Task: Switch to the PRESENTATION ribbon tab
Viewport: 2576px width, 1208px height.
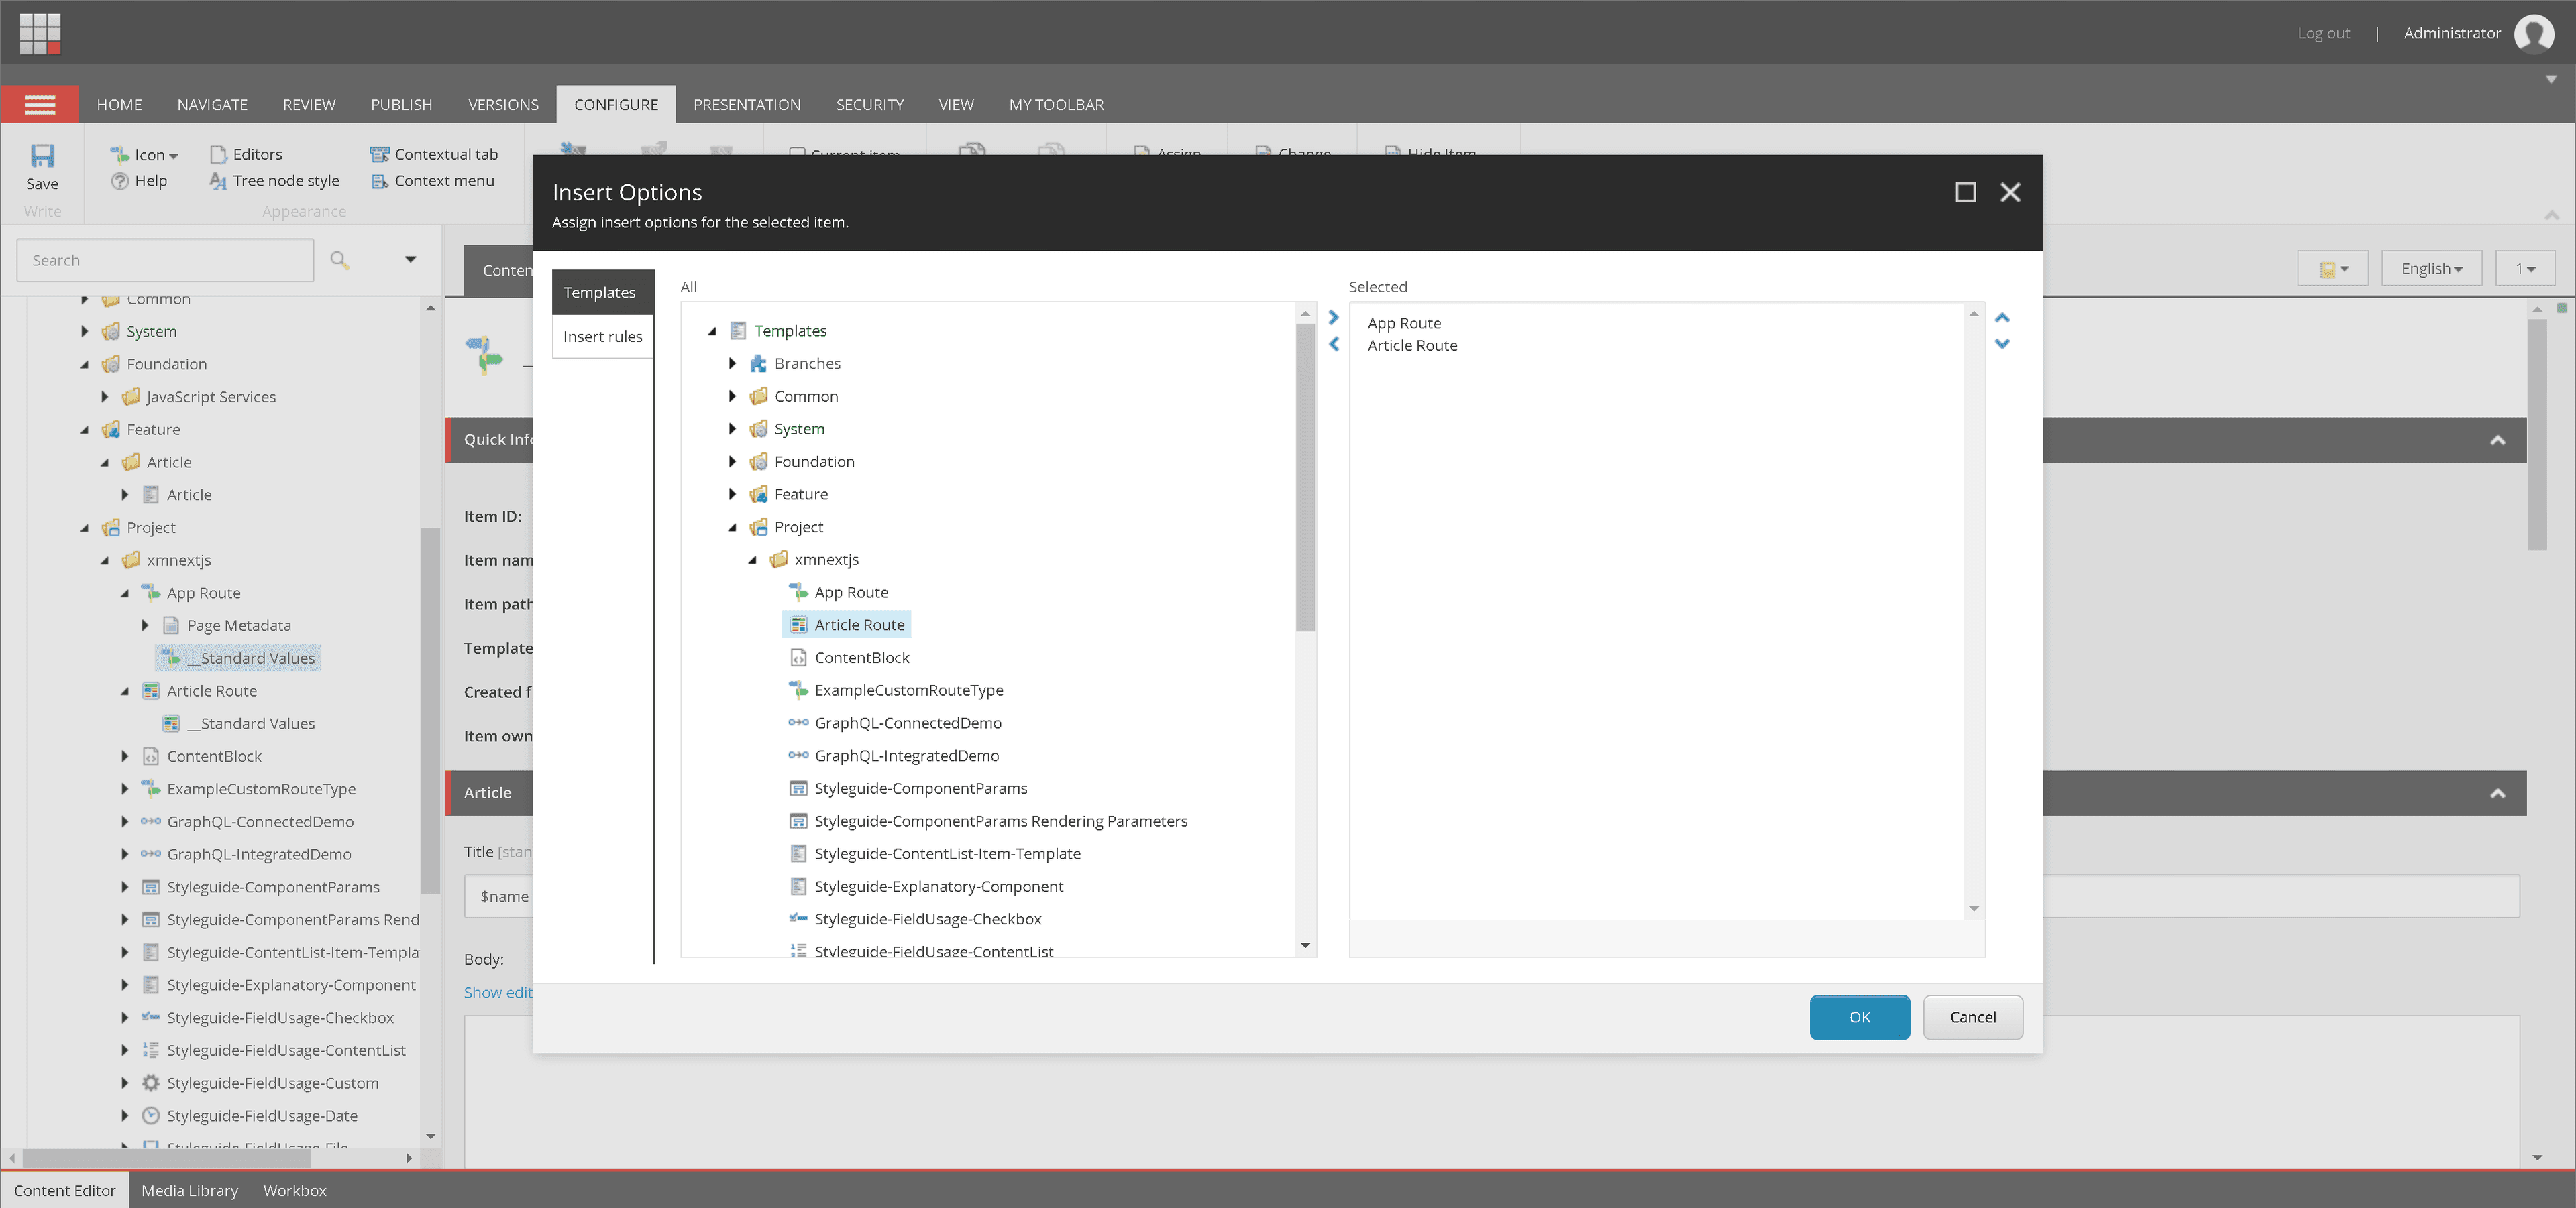Action: coord(746,104)
